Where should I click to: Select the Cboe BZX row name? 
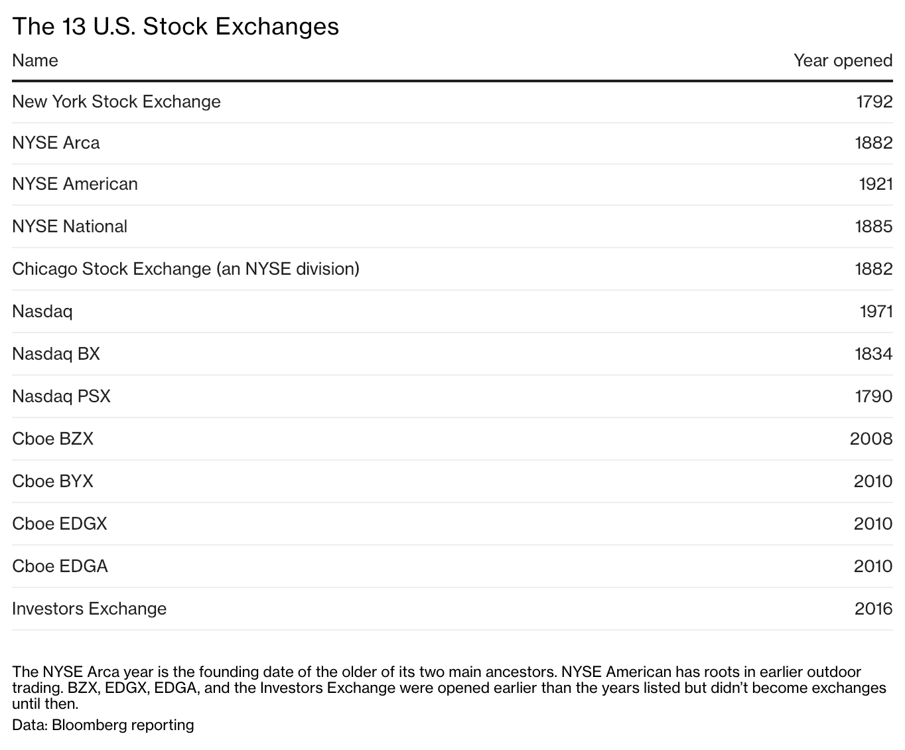(x=52, y=439)
